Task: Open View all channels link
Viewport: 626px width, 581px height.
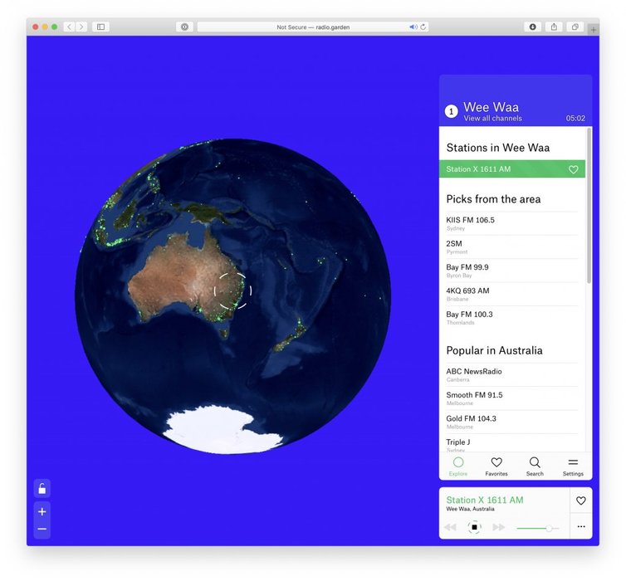Action: [492, 118]
